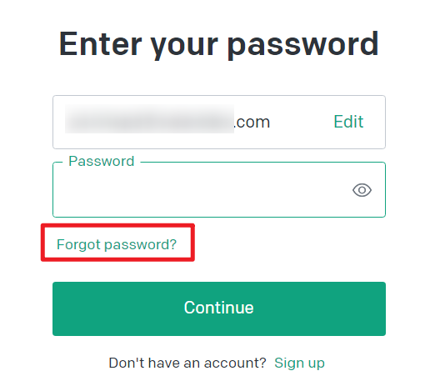Toggle password visibility with the eye icon
Viewport: 440px width, 391px height.
[362, 190]
